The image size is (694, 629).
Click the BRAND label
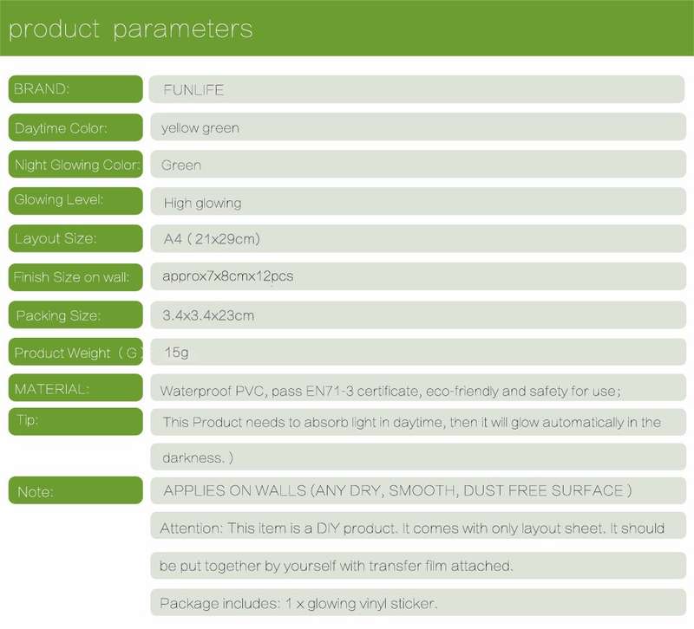click(x=75, y=89)
